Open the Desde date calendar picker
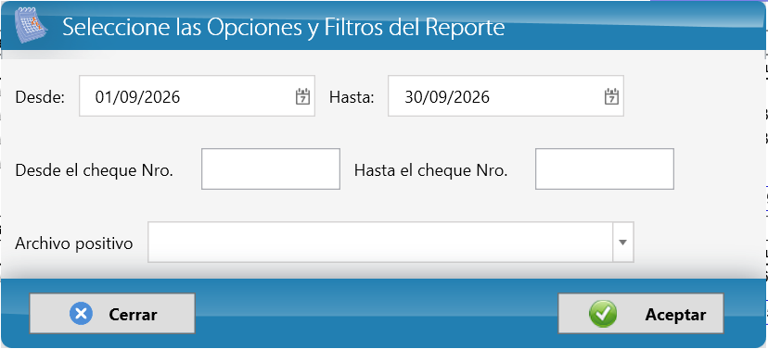This screenshot has width=768, height=349. 303,96
